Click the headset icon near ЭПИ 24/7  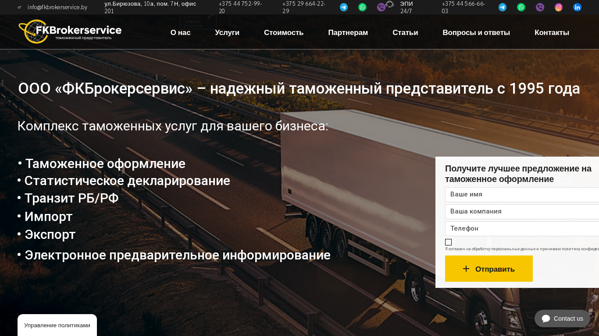click(x=390, y=4)
